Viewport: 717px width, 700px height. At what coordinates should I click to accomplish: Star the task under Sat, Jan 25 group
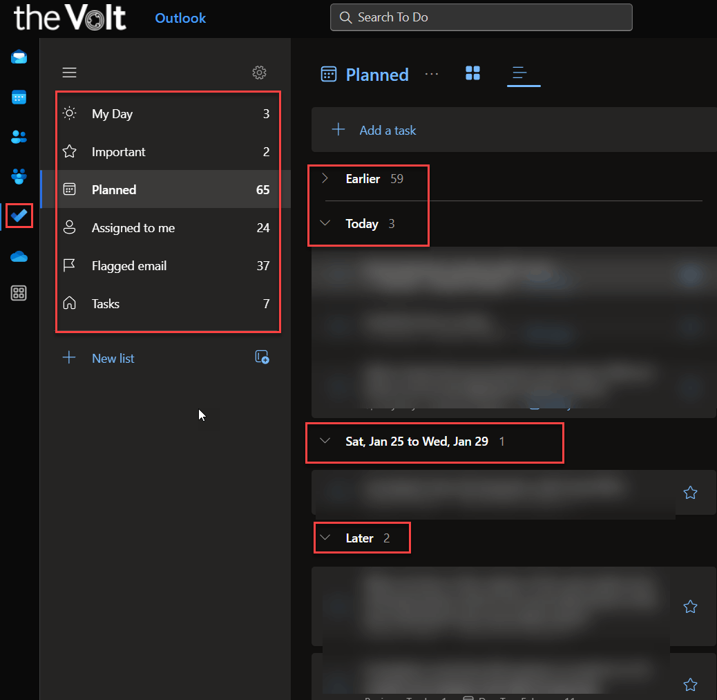coord(691,493)
